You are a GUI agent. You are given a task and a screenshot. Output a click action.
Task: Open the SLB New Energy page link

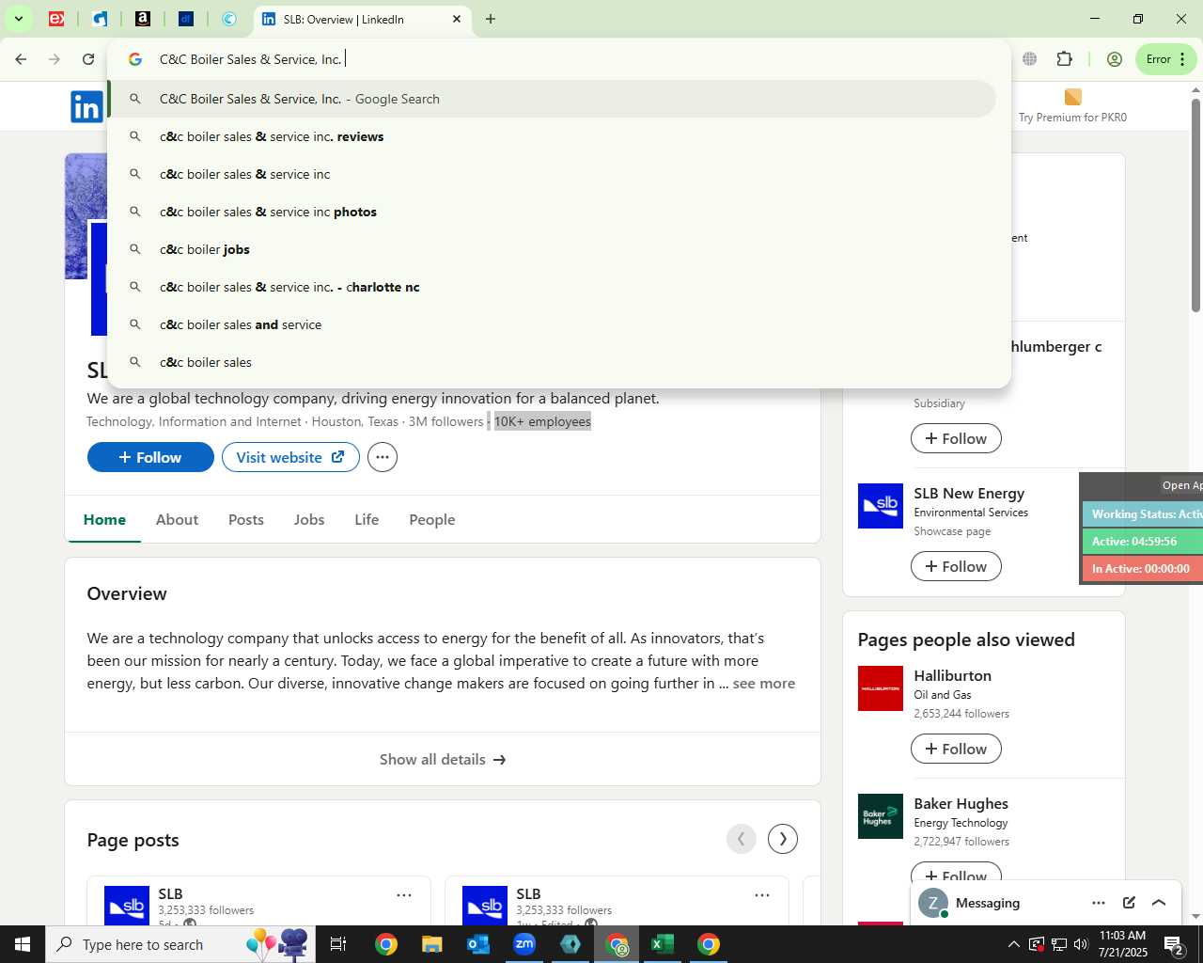click(969, 494)
